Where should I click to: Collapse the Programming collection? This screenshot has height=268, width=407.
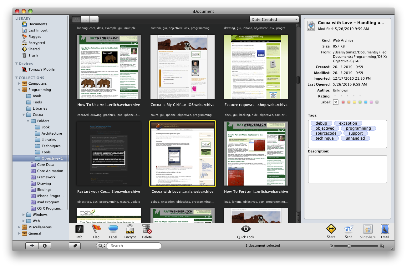pyautogui.click(x=19, y=90)
